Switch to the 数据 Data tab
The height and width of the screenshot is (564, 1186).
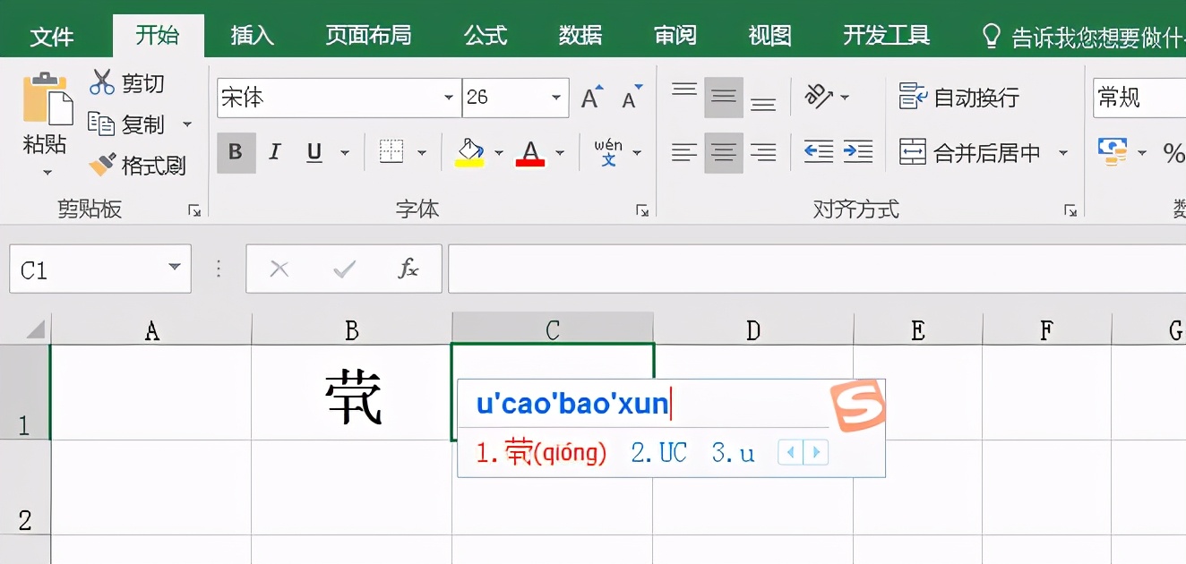580,36
